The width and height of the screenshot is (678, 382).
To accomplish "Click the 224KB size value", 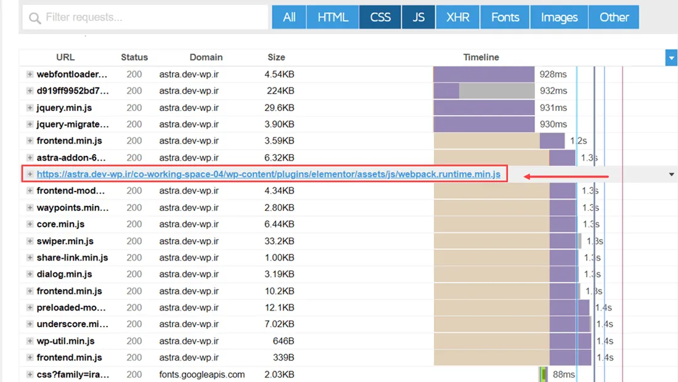I will [280, 91].
